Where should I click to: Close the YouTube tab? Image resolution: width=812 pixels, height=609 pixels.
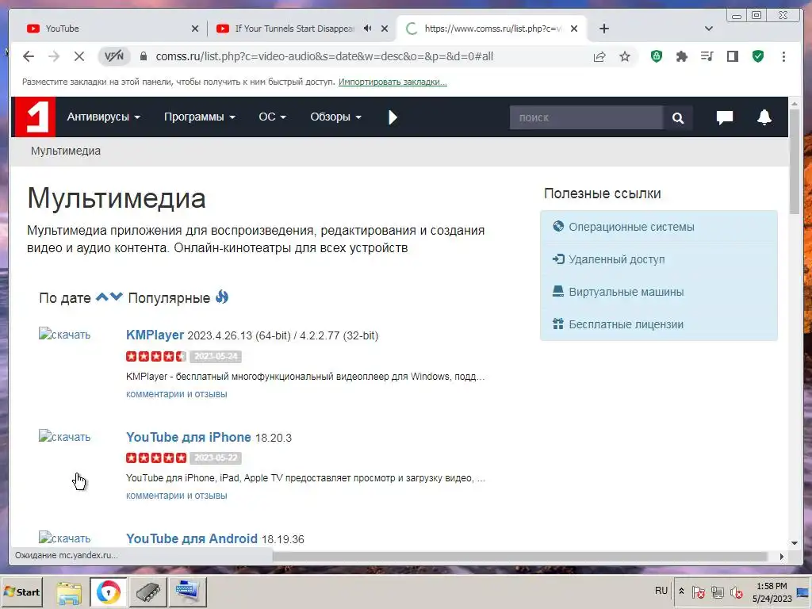(195, 29)
